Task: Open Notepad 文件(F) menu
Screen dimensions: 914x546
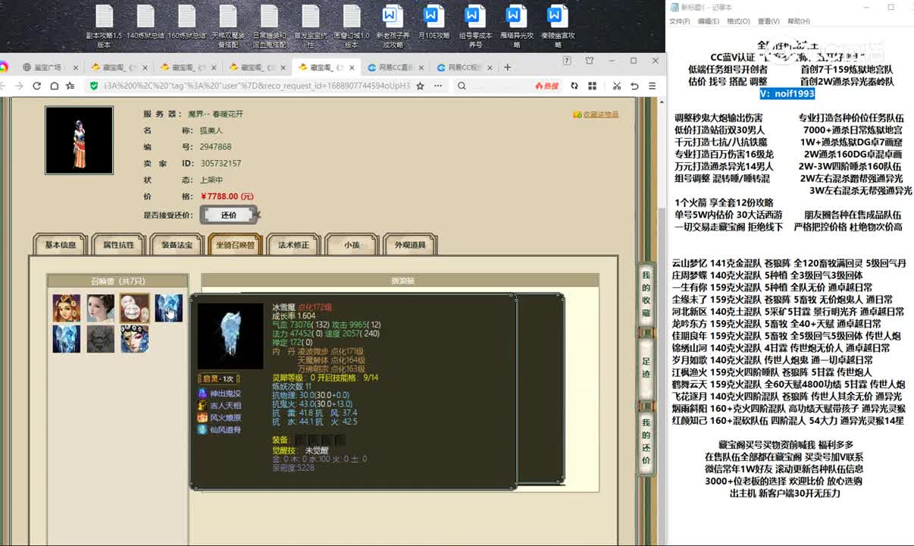Action: pyautogui.click(x=679, y=21)
